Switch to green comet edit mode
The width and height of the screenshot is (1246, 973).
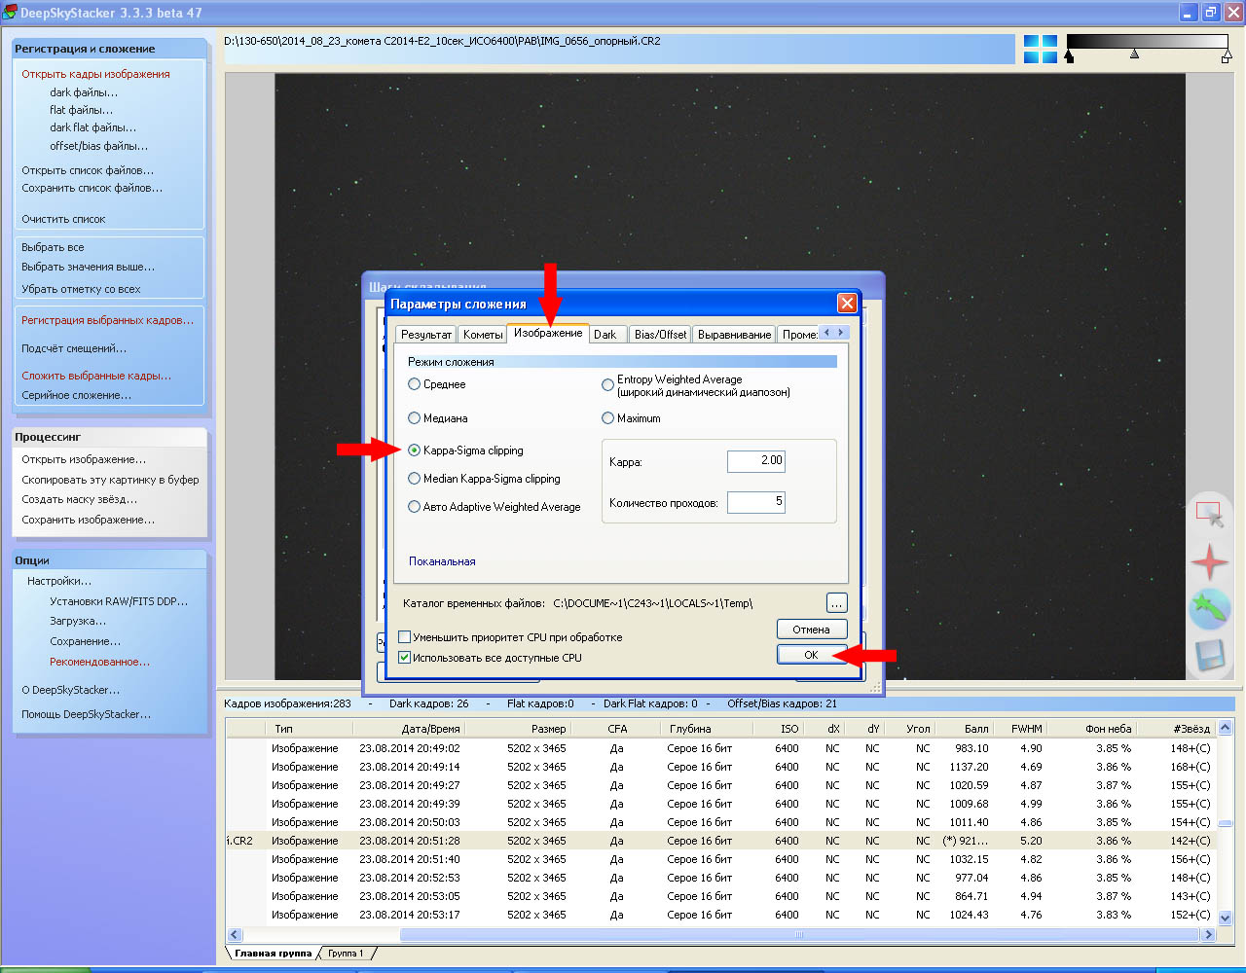coord(1209,609)
